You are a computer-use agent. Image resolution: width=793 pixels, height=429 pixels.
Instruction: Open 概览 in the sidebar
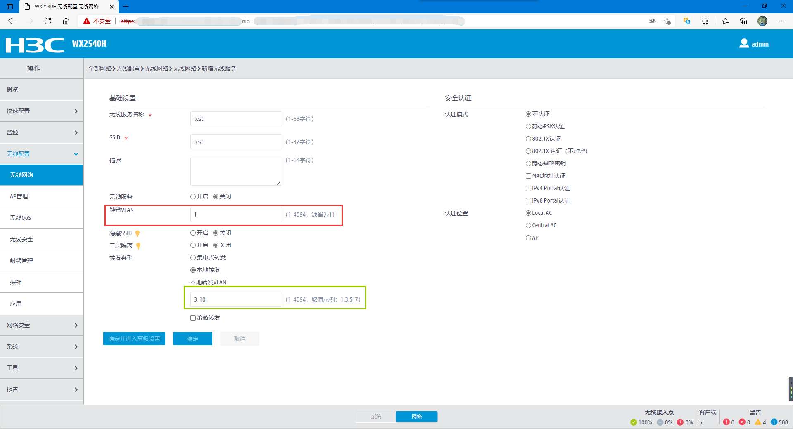click(41, 90)
